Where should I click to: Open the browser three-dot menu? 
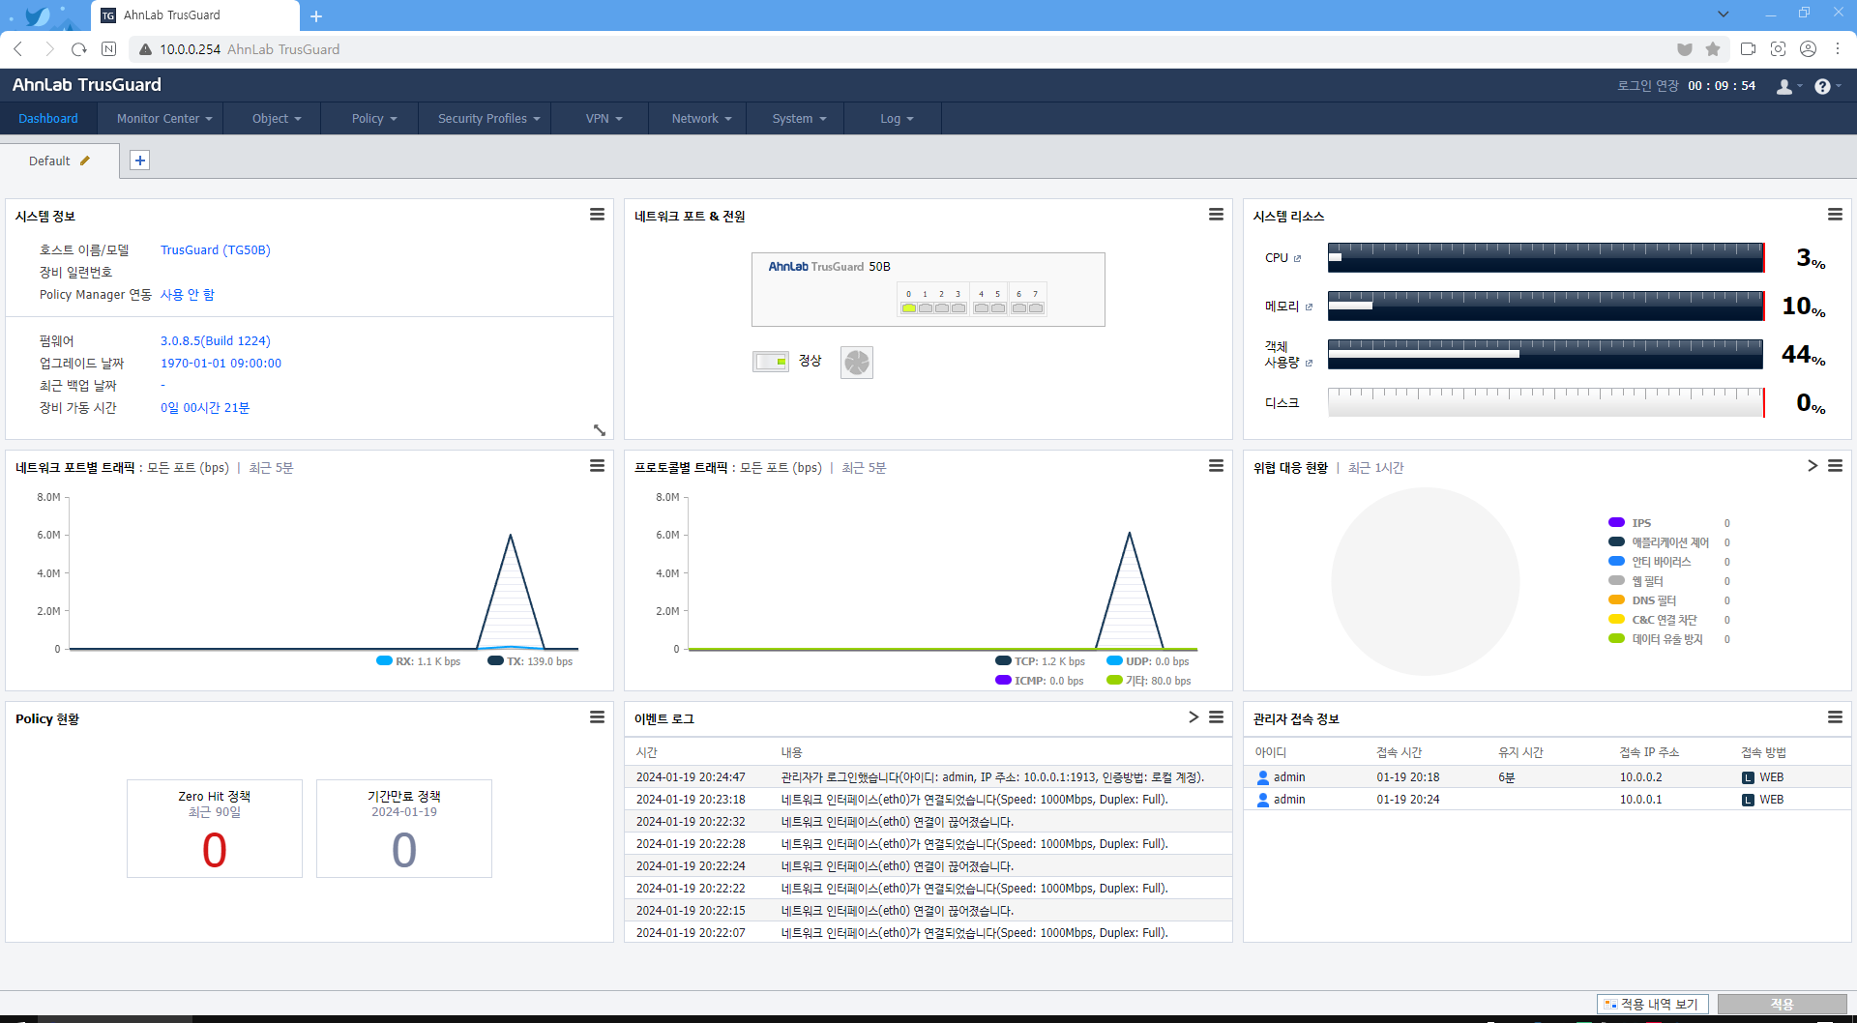1838,49
